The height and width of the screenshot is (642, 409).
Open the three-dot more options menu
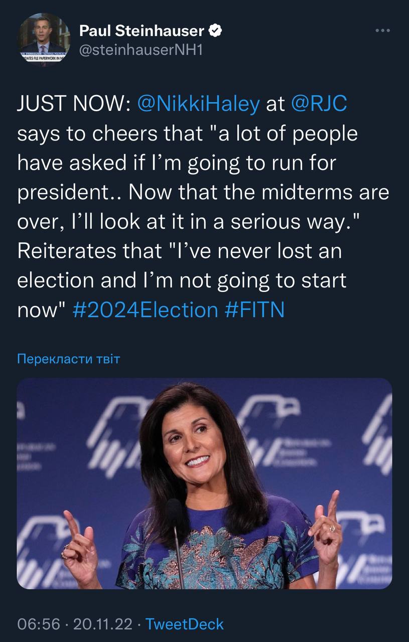pyautogui.click(x=382, y=31)
